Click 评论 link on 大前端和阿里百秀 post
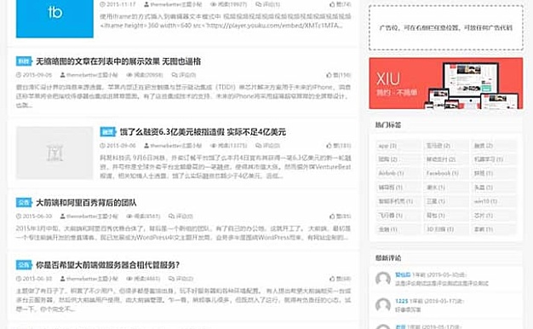The height and width of the screenshot is (329, 533). point(184,216)
